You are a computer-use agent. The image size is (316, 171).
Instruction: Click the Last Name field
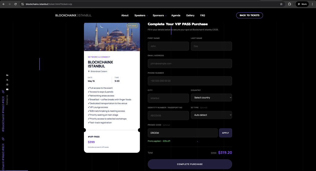[211, 46]
